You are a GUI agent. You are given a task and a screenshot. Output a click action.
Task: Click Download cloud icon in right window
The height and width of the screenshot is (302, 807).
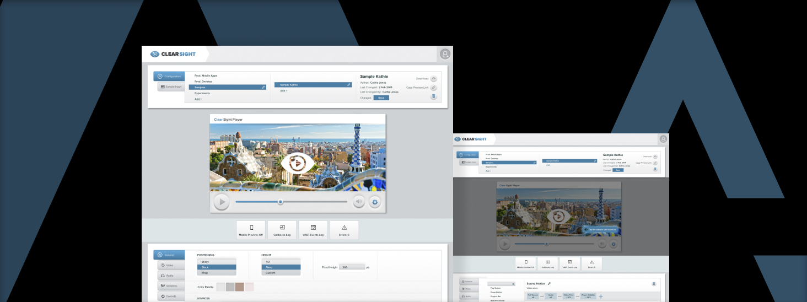coord(655,157)
